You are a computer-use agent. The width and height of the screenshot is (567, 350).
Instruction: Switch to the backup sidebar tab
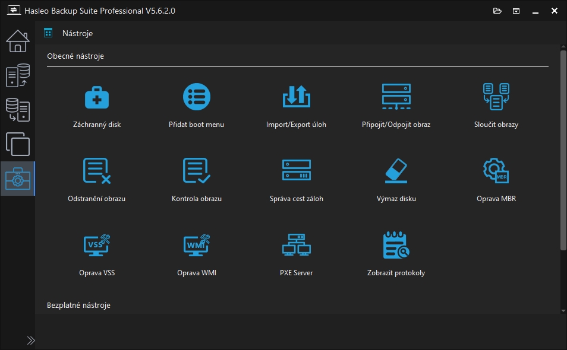(x=18, y=76)
